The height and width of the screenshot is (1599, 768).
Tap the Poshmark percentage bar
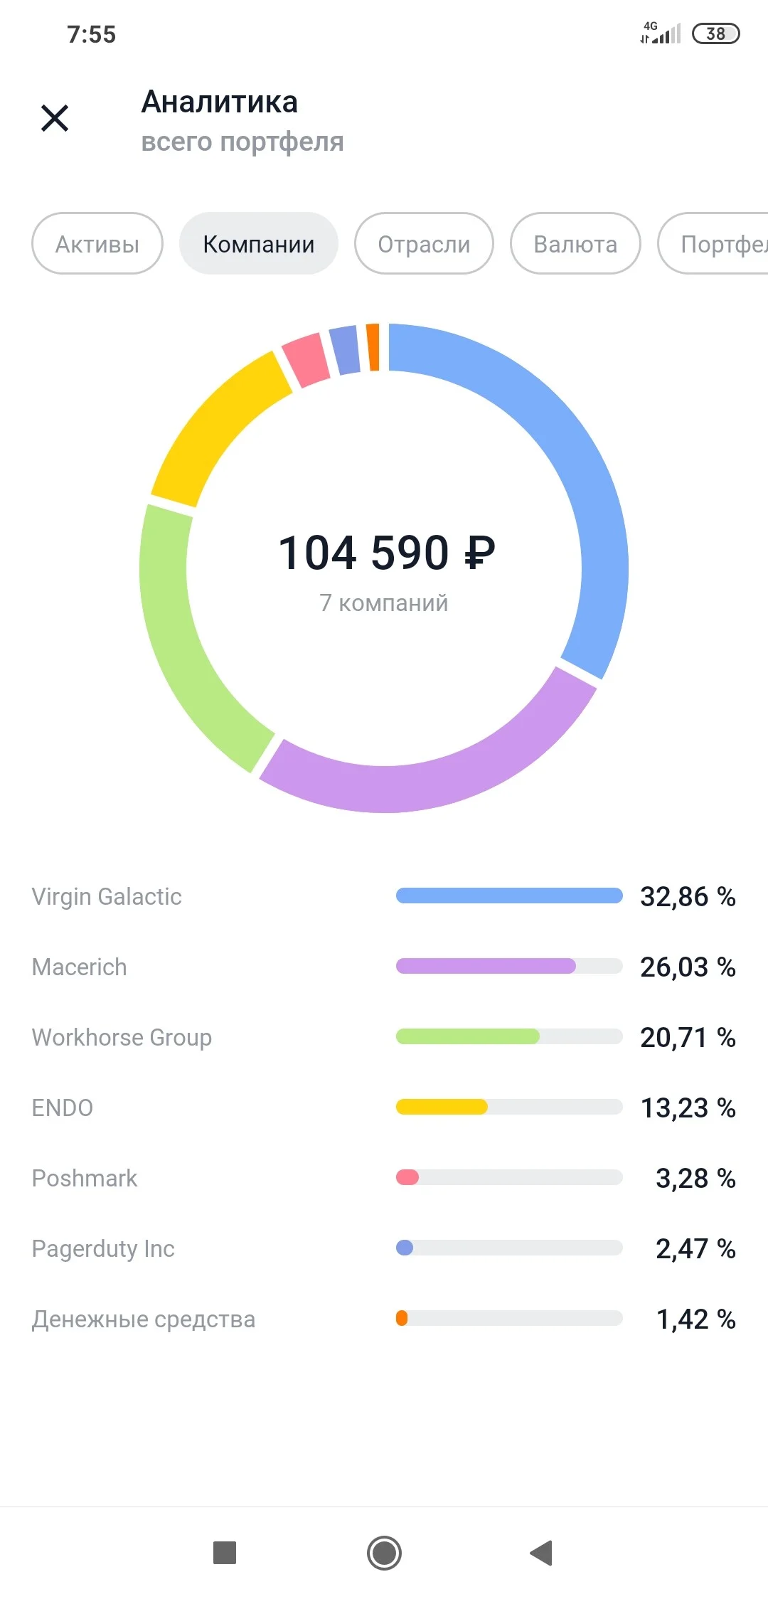(x=509, y=1177)
